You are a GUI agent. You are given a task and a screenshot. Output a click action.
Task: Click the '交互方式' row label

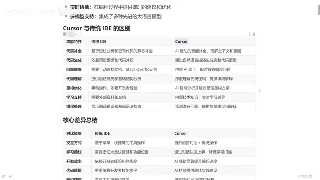coord(74,143)
